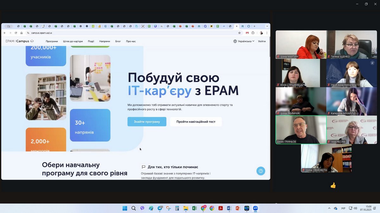Viewport: 380px width, 213px height.
Task: Select Шлях до кар'єри in navigation
Action: (x=73, y=41)
